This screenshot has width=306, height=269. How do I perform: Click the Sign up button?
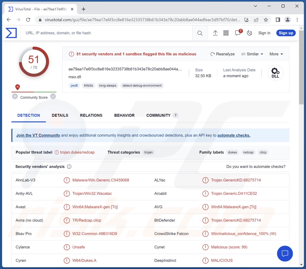click(x=286, y=33)
